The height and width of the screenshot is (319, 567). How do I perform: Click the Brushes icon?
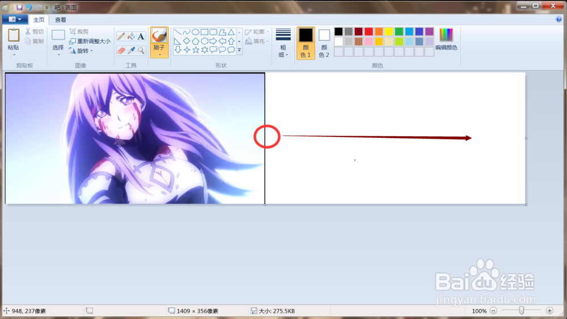(x=159, y=36)
